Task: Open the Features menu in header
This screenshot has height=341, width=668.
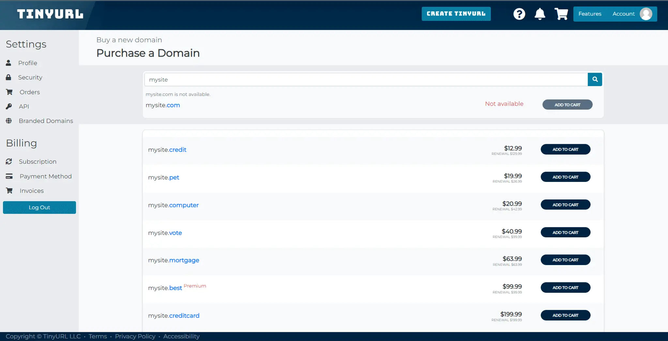Action: 590,14
